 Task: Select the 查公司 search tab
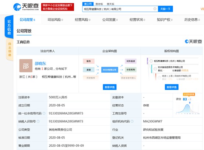(88, 4)
